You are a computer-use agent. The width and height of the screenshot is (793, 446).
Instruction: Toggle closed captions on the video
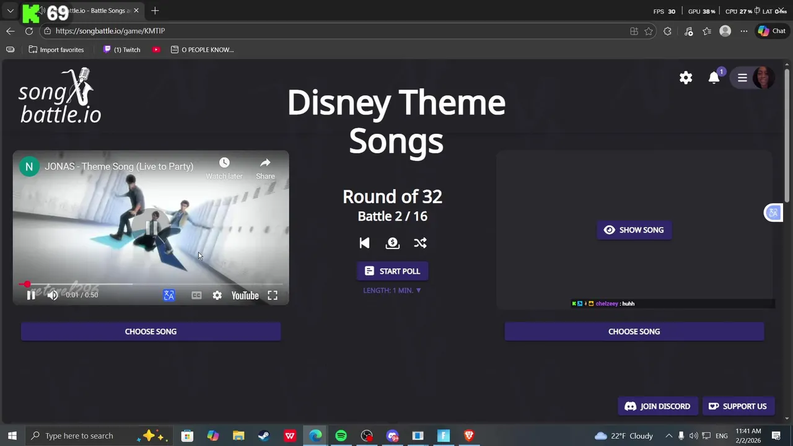(x=196, y=295)
